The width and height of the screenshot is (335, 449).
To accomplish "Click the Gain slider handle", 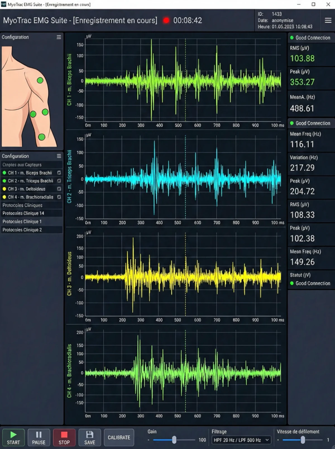I will (174, 440).
